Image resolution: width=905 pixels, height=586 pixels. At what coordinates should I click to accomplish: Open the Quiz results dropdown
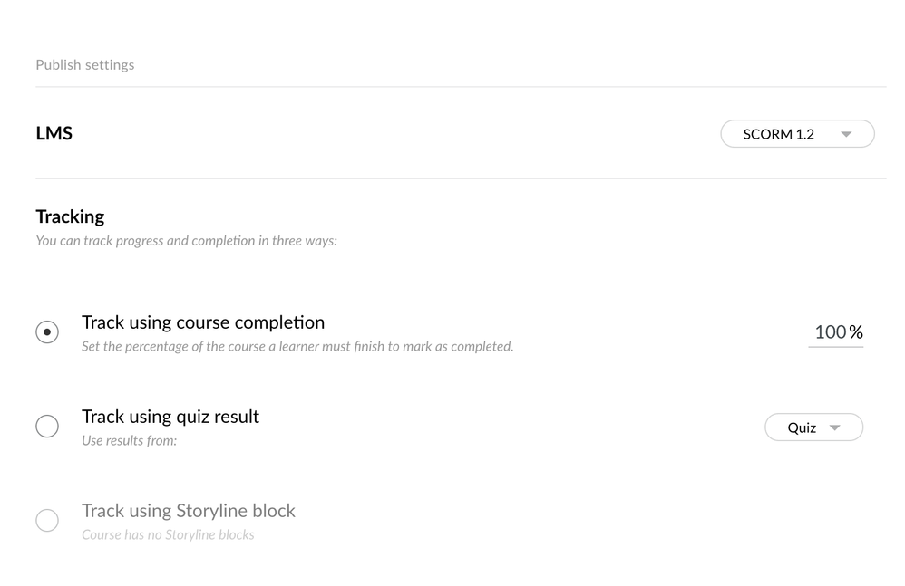813,427
